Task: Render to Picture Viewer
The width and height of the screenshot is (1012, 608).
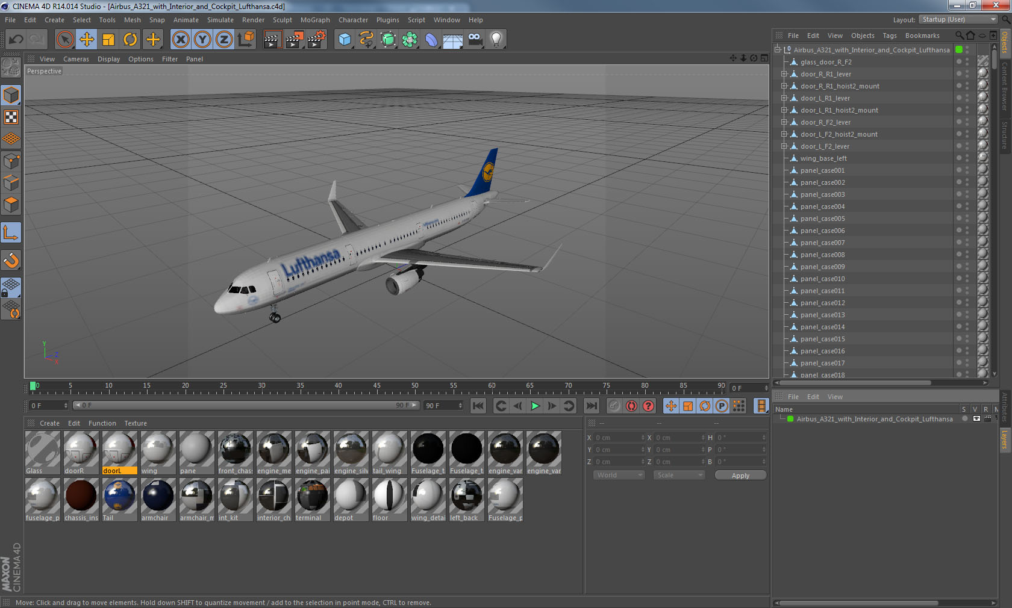Action: pos(295,40)
